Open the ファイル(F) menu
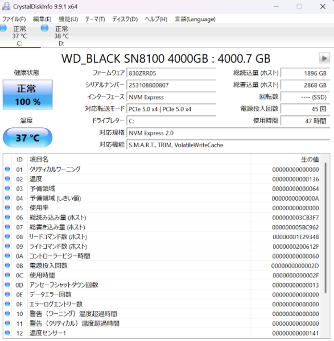334x341 pixels. (14, 19)
